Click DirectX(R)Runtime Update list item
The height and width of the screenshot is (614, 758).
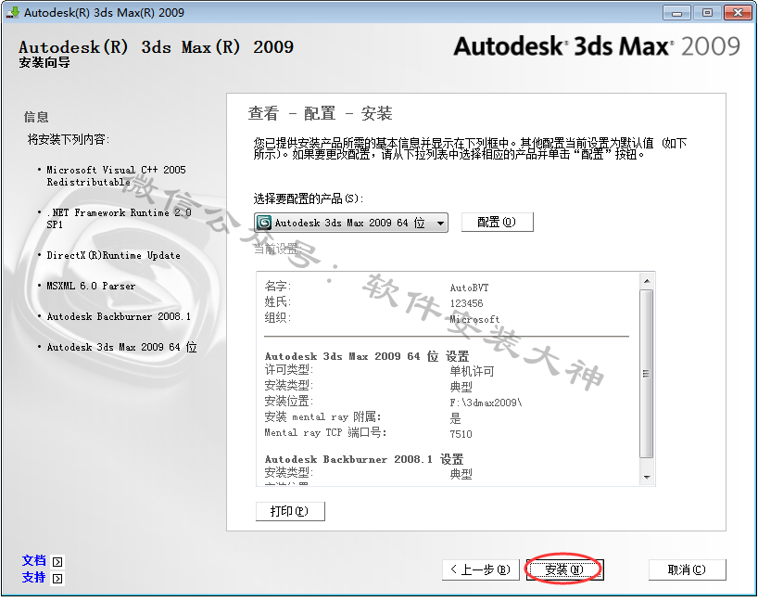(x=114, y=255)
